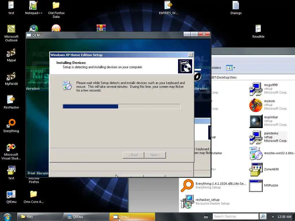The height and width of the screenshot is (221, 295).
Task: Open the ENTRIES_W... desktop file
Action: point(168,7)
